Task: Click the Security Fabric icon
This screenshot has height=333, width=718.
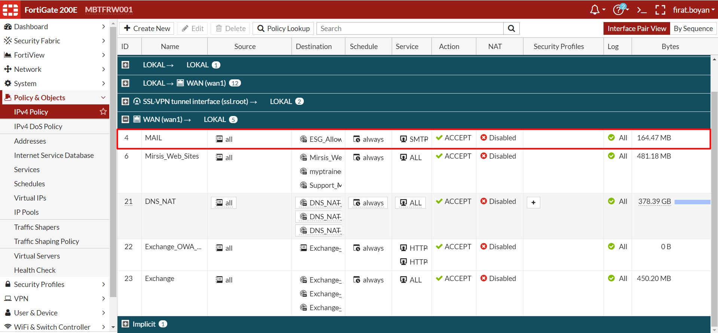Action: (8, 40)
